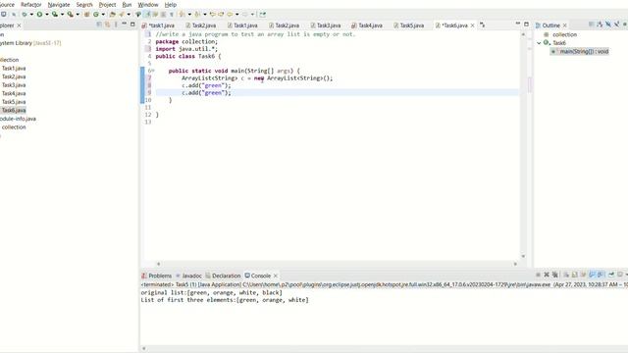This screenshot has width=628, height=353.
Task: Open the New Java Class dropdown arrow
Action: point(103,15)
